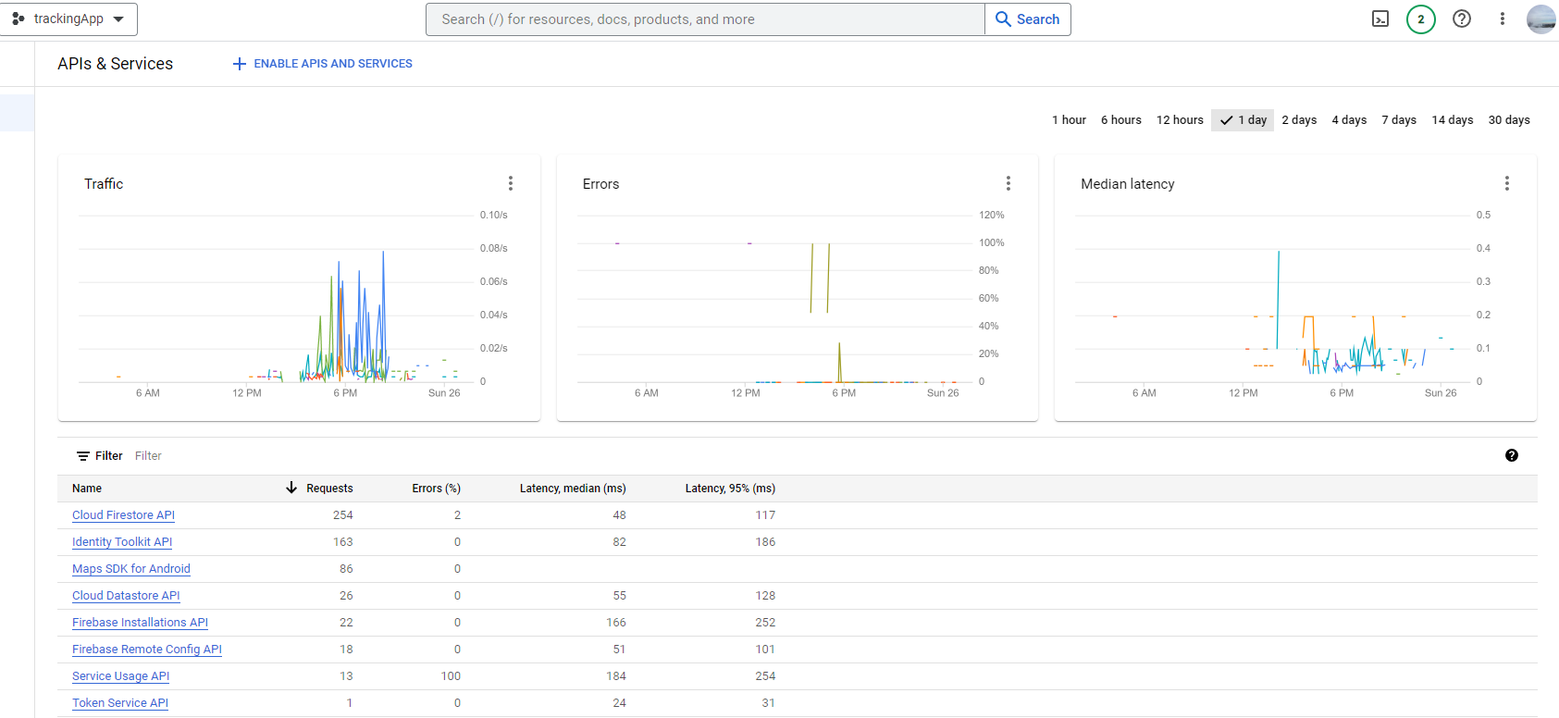Open the user account avatar
The width and height of the screenshot is (1559, 718).
coord(1541,19)
